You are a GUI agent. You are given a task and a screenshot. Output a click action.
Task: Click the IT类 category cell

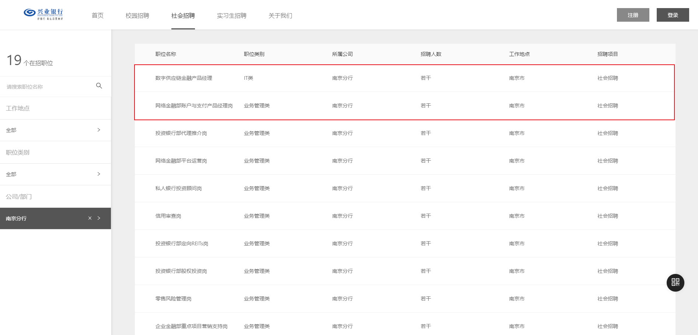[x=248, y=78]
